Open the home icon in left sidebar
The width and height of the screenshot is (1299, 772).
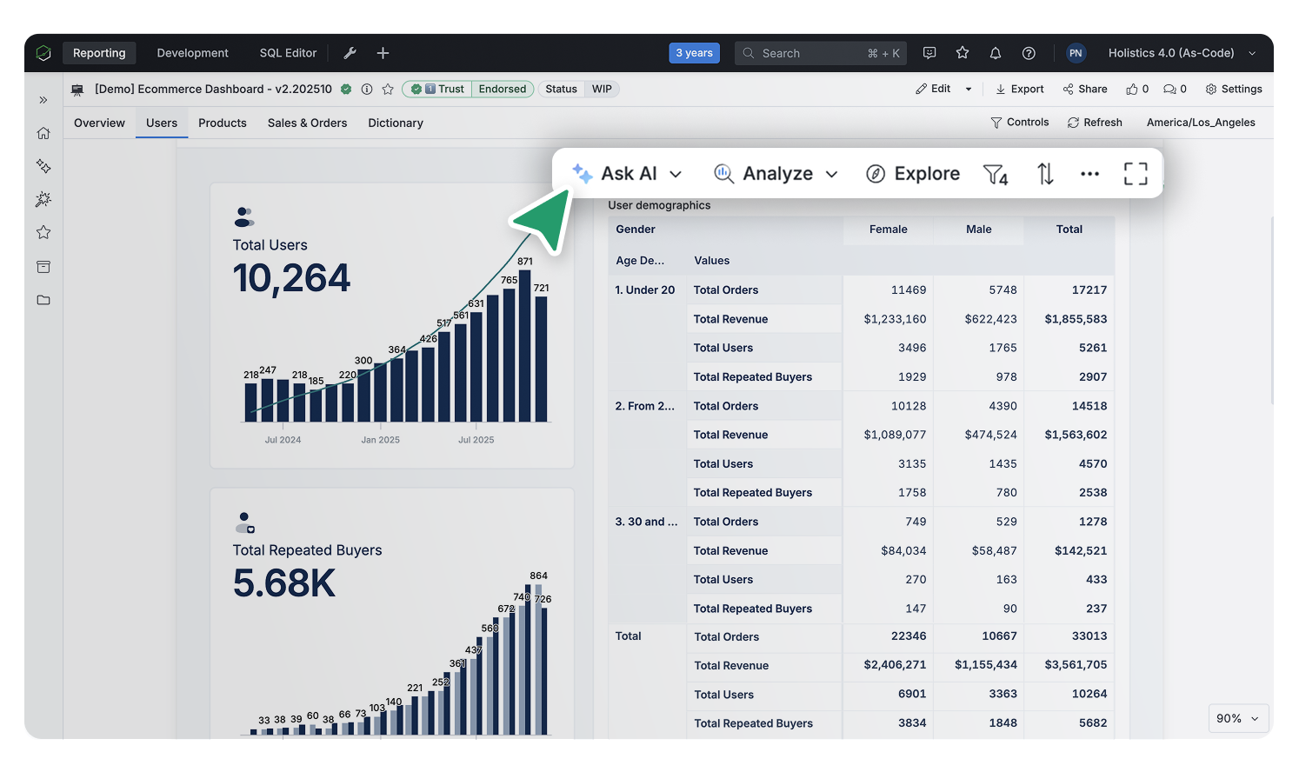pos(43,133)
